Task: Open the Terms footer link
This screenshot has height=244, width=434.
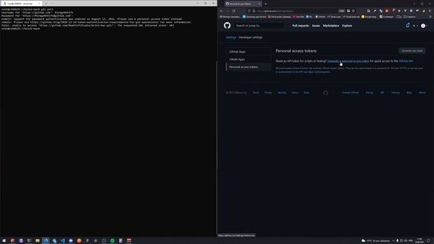Action: click(x=256, y=93)
